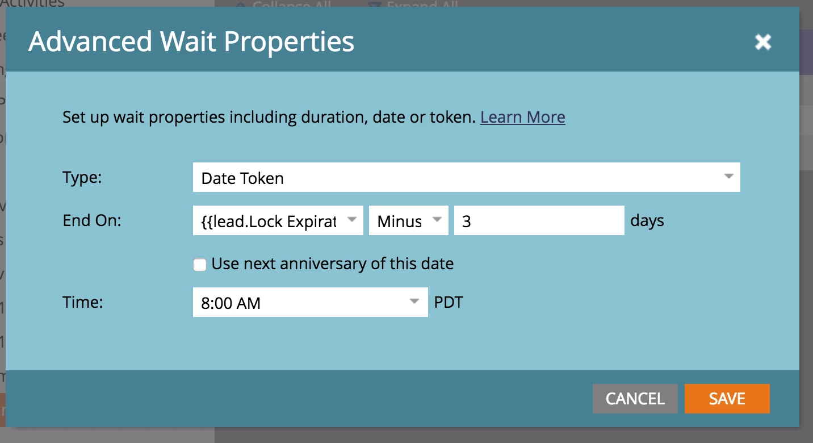Expand the Minus operator dropdown arrow
The height and width of the screenshot is (443, 813).
[x=437, y=220]
